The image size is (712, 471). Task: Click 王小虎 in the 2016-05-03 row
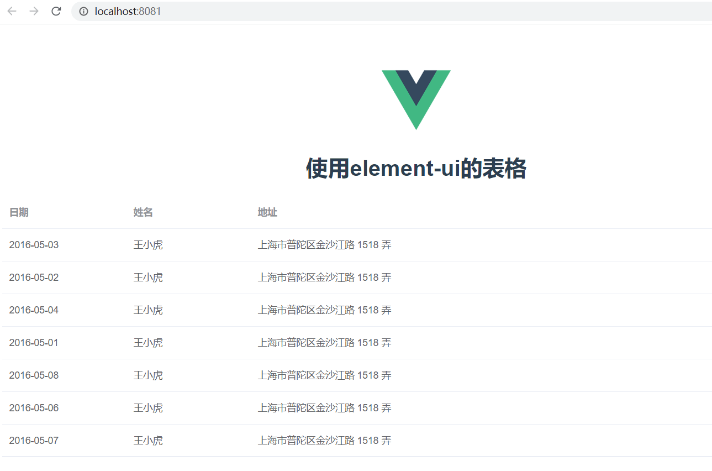click(148, 245)
